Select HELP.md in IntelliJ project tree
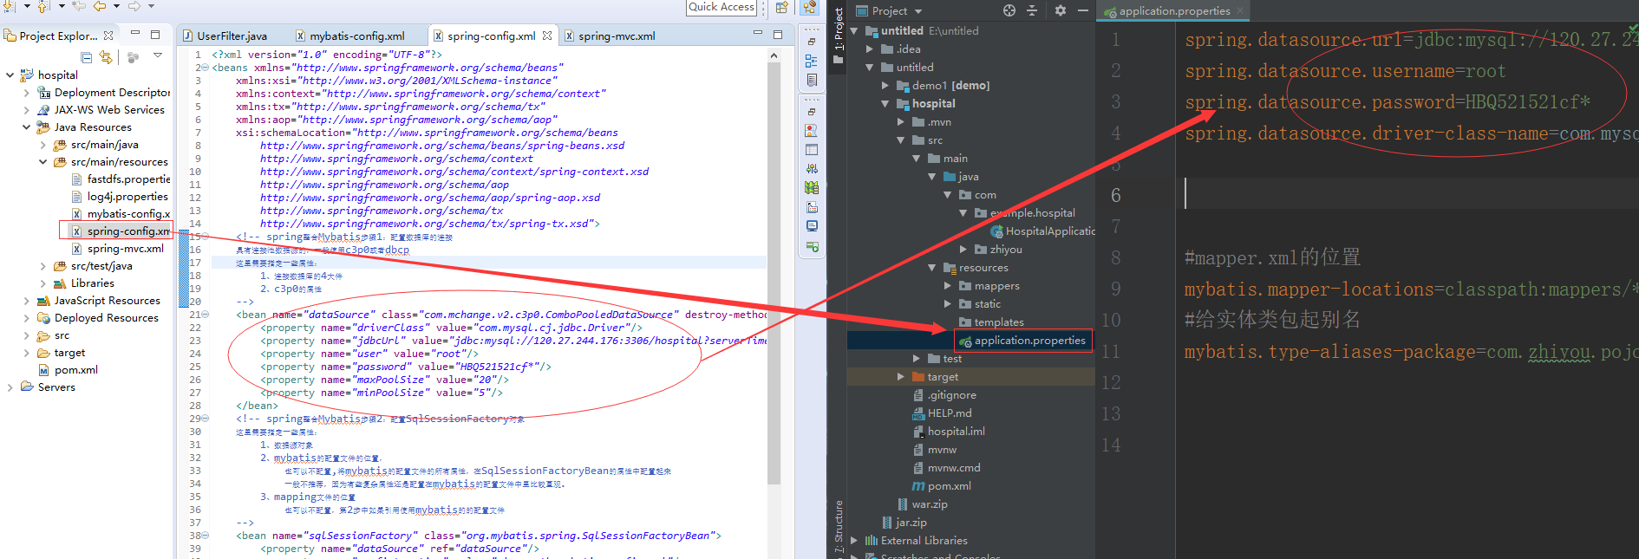Image resolution: width=1639 pixels, height=559 pixels. (942, 413)
